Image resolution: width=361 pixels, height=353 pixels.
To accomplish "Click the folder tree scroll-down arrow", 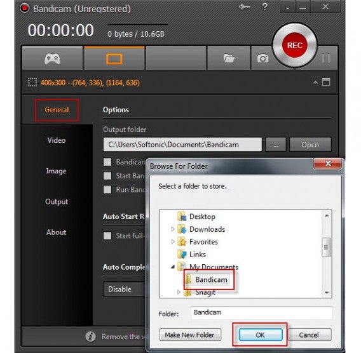I will click(x=327, y=293).
